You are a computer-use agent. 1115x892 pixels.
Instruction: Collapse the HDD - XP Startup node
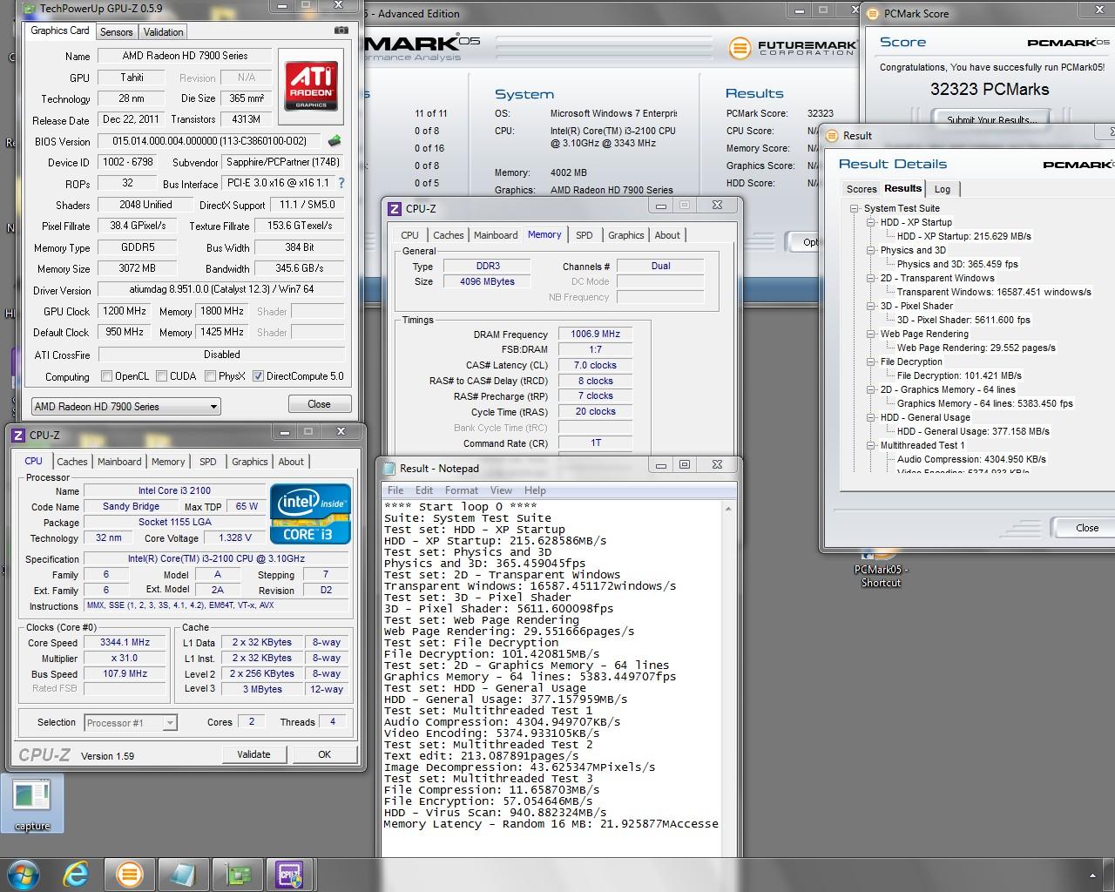click(870, 222)
